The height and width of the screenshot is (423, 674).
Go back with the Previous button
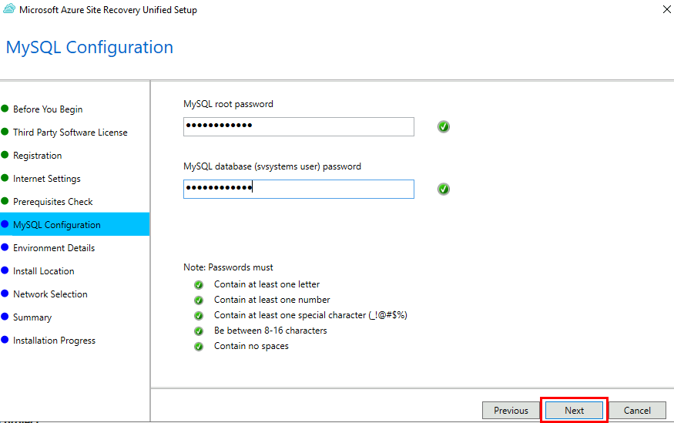coord(511,411)
